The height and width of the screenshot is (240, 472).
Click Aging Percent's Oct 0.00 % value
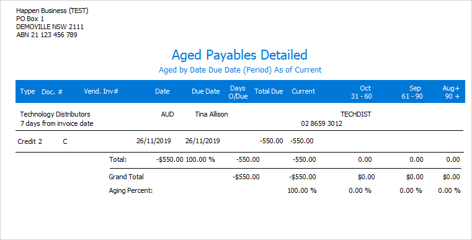360,190
